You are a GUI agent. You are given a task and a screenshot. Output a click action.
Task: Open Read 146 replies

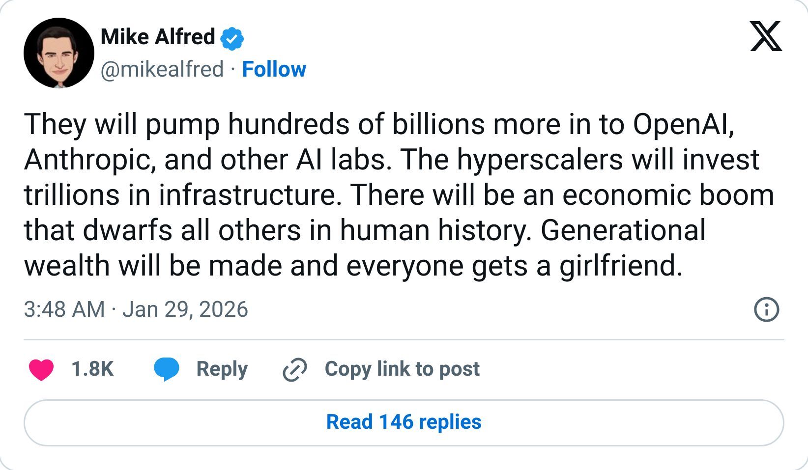[403, 421]
